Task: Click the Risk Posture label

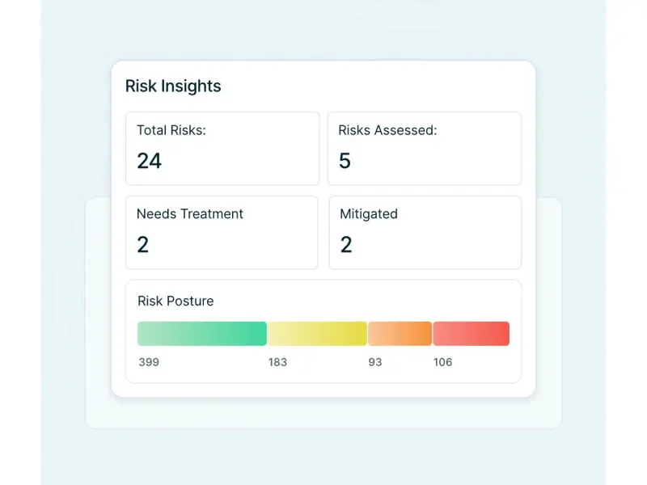Action: (175, 301)
